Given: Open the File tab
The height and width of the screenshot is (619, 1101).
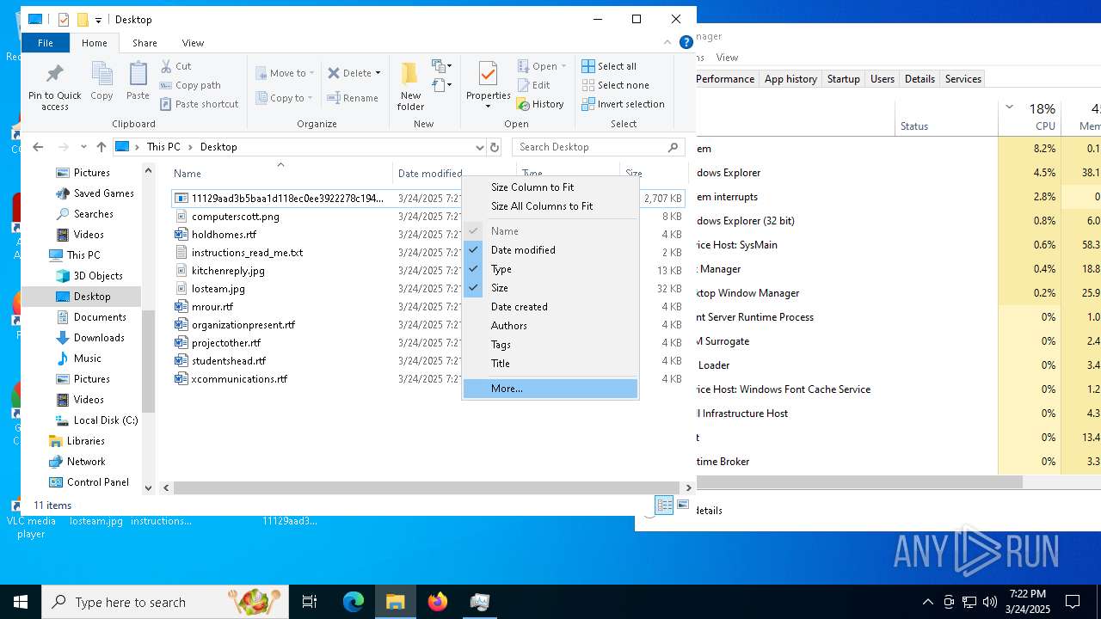Looking at the screenshot, I should 46,43.
